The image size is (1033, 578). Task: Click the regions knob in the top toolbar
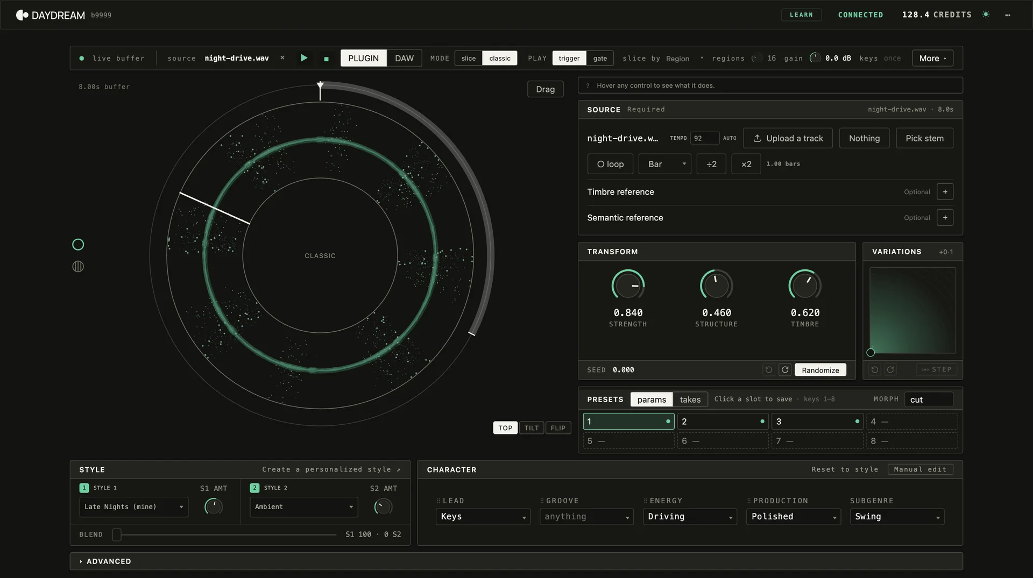tap(757, 58)
